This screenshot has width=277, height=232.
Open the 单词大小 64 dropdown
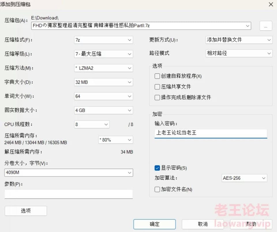point(104,96)
